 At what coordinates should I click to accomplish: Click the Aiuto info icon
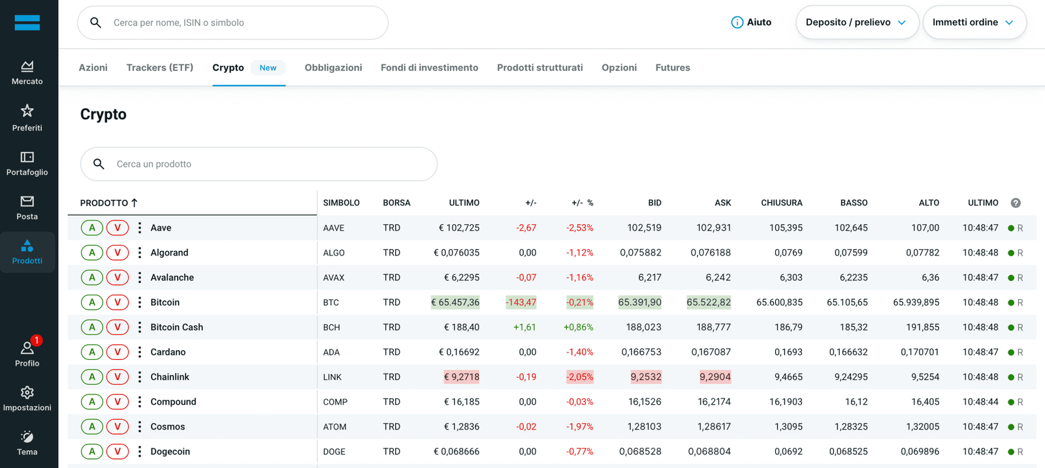click(737, 22)
